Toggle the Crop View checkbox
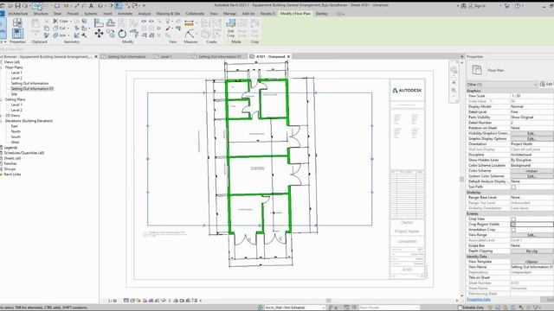Viewport: 554px width, 311px height. tap(513, 219)
